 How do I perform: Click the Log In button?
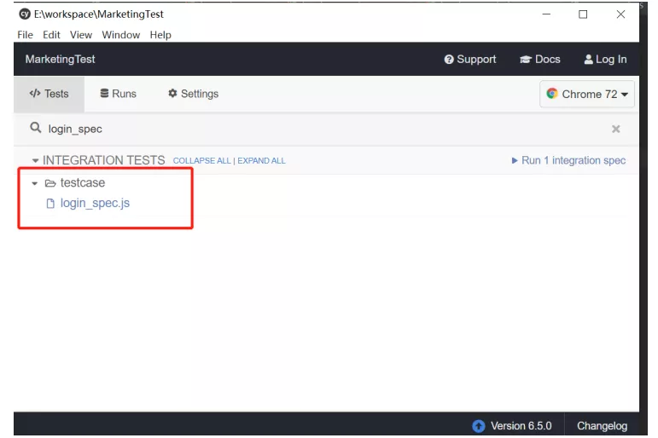coord(605,59)
